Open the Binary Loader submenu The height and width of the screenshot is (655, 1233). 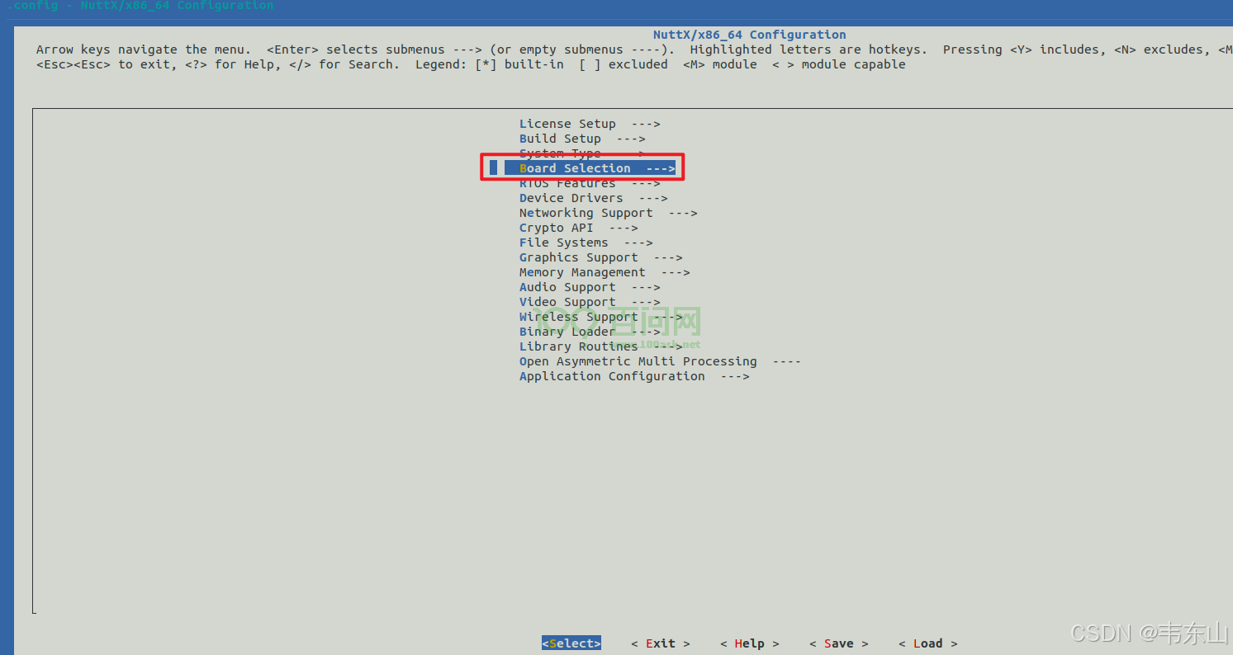(590, 332)
